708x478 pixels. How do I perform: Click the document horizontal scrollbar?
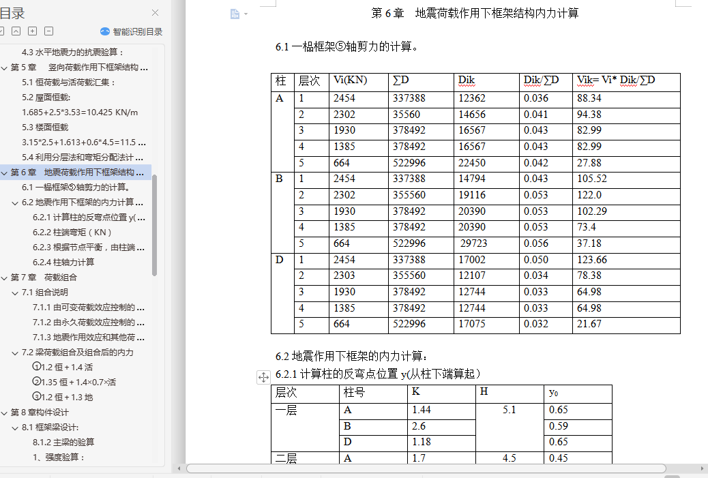426,468
